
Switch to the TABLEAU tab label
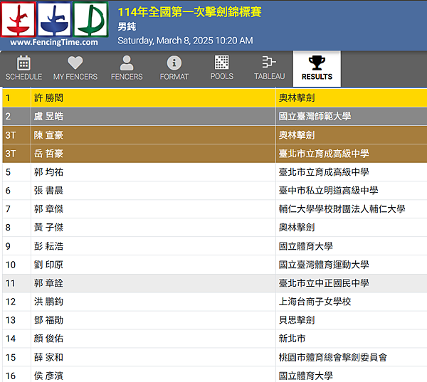click(x=269, y=76)
